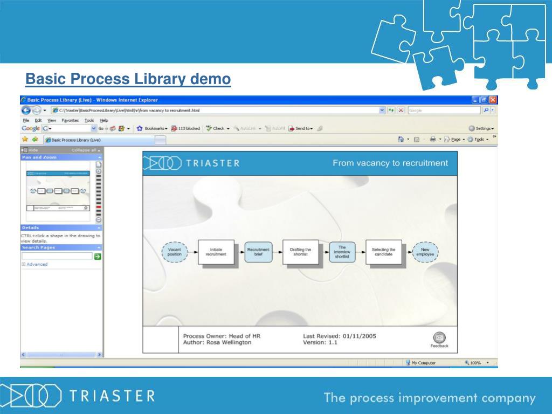
Task: Collapse the Pan and Zoom section
Action: [x=99, y=157]
